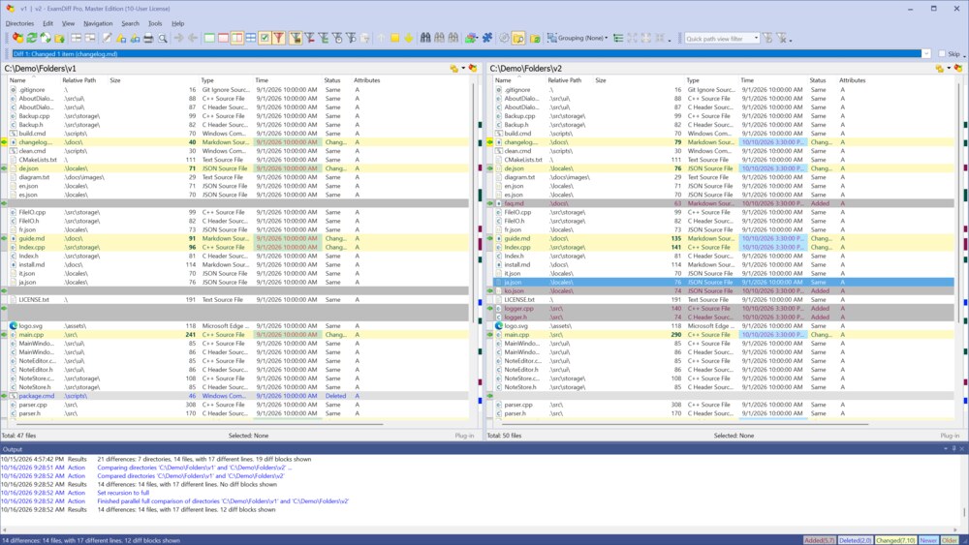Click the red funnel filter icon
The width and height of the screenshot is (969, 545).
pos(279,39)
